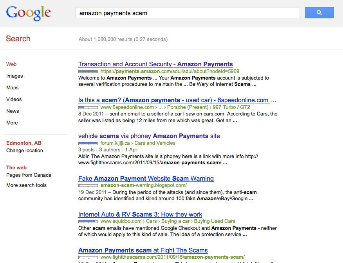Click rating bar beside fightthescams.com result
This screenshot has height=263, width=343.
(88, 257)
